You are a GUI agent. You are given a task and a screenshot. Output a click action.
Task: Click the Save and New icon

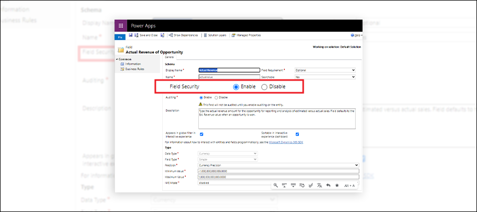163,36
